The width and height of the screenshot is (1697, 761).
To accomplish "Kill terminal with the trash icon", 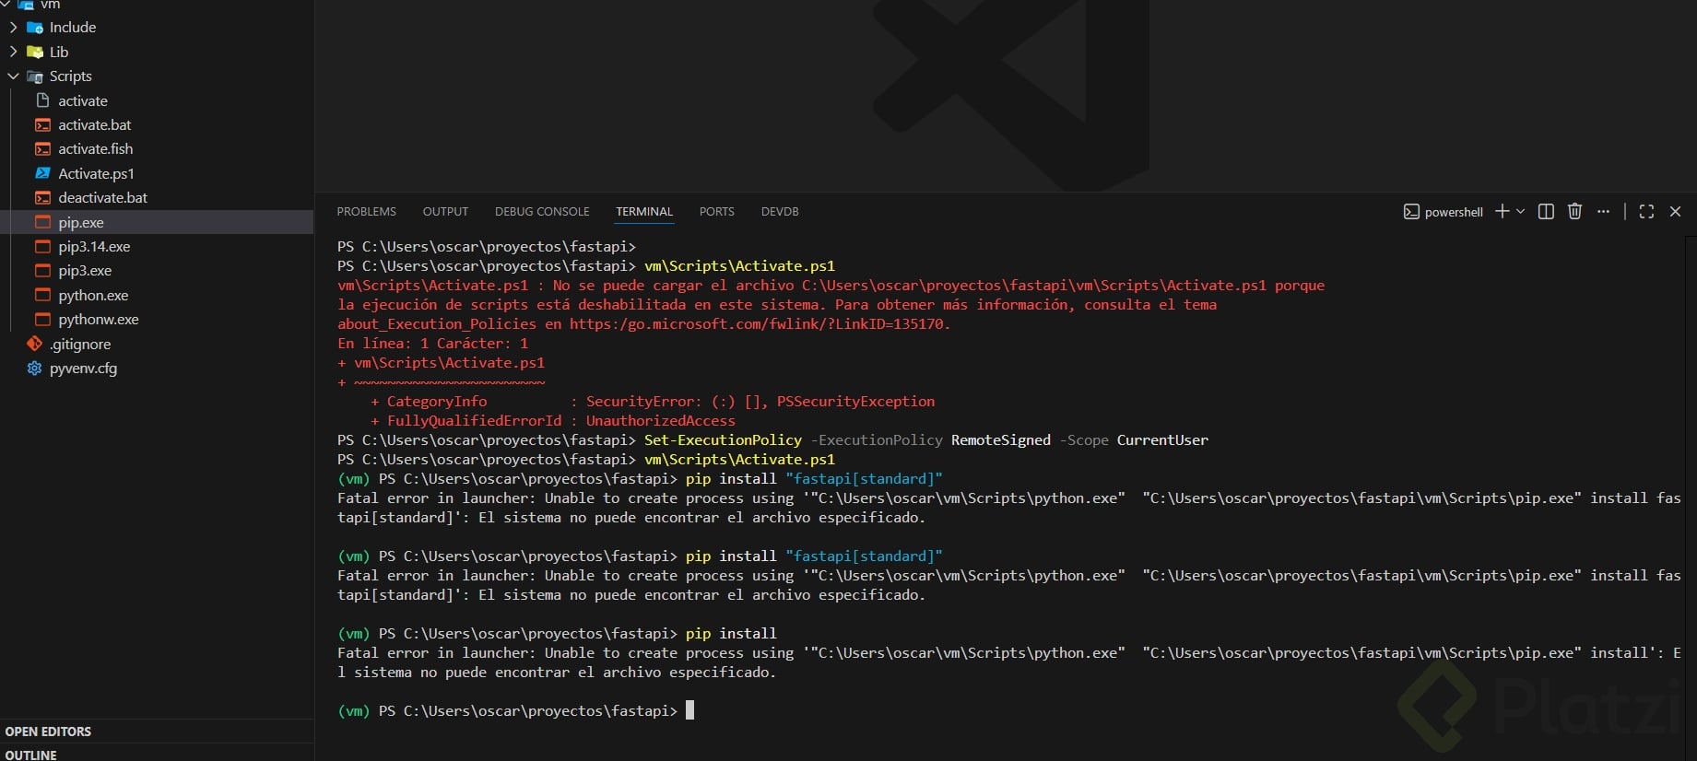I will click(1574, 212).
